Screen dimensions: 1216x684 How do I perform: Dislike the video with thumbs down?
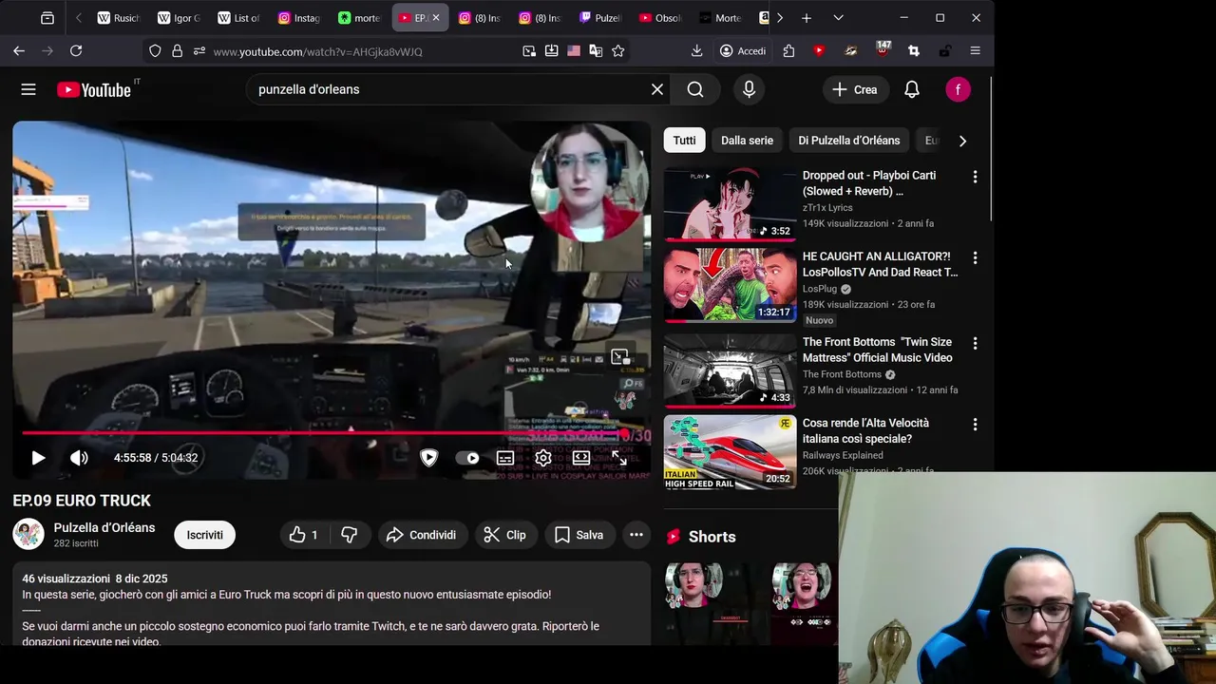(350, 535)
